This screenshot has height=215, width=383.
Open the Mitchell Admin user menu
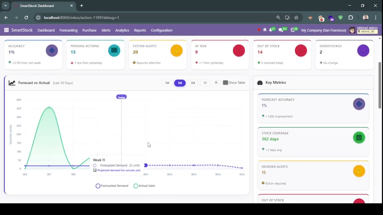[x=364, y=30]
